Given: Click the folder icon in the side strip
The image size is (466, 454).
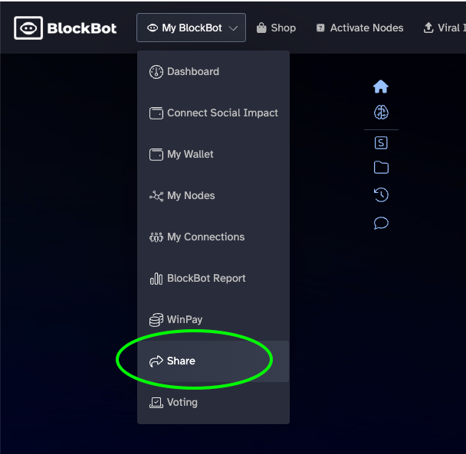Looking at the screenshot, I should click(x=381, y=168).
